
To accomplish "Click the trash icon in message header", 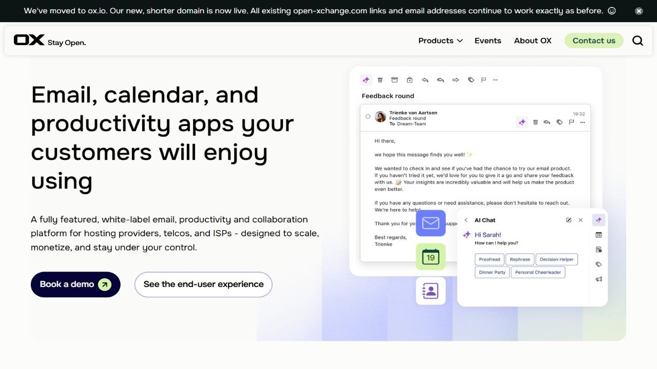I will [535, 122].
